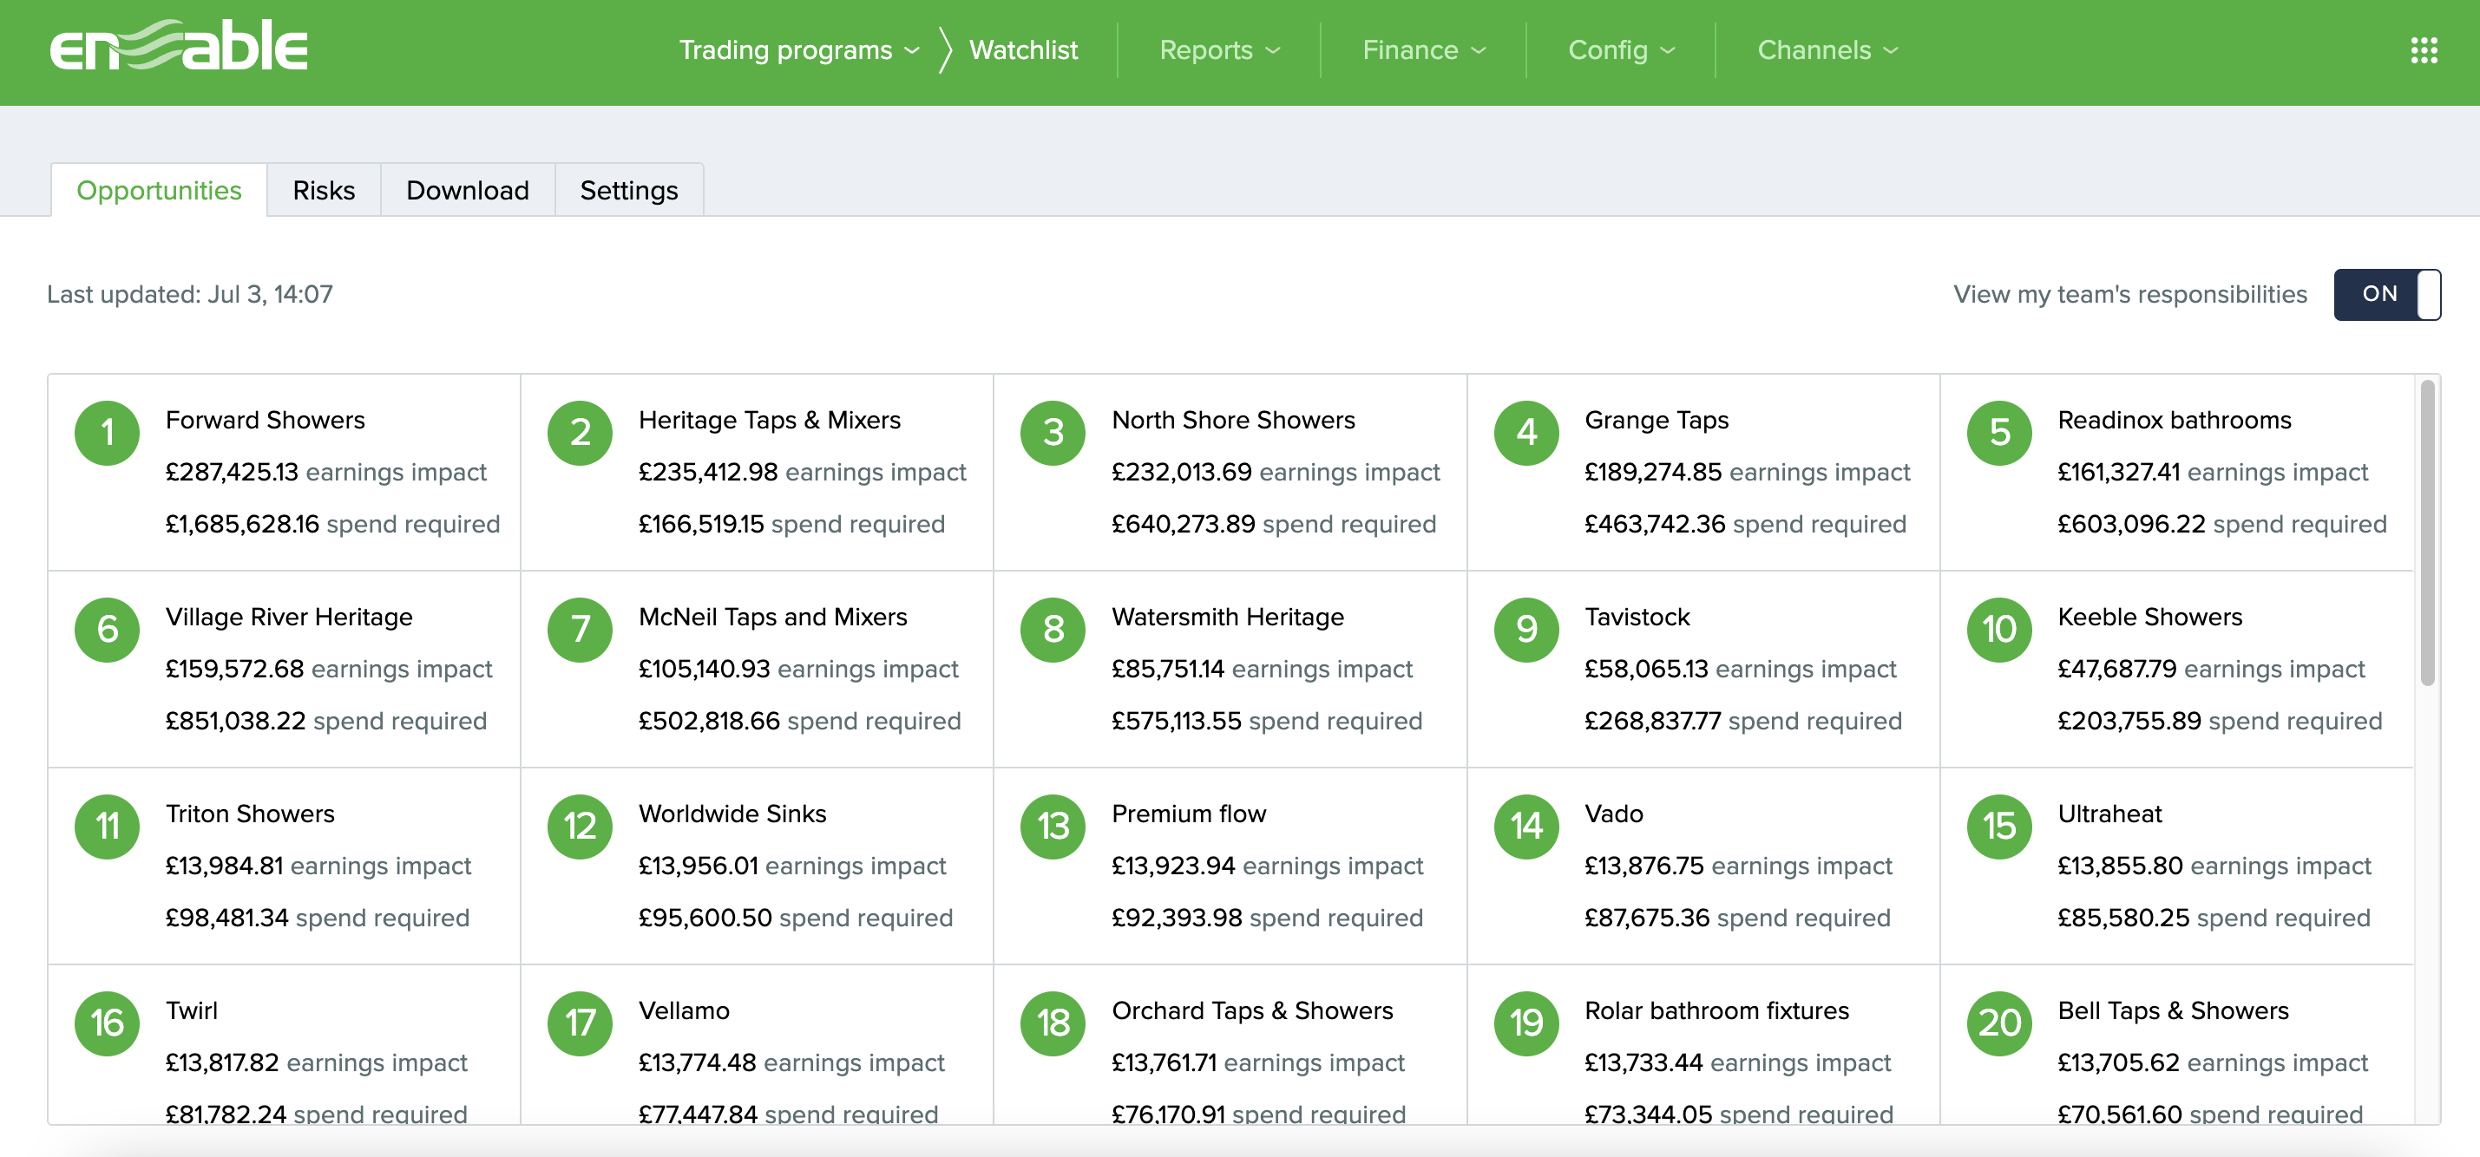Click Ultraheat card title
This screenshot has height=1157, width=2480.
[2109, 814]
